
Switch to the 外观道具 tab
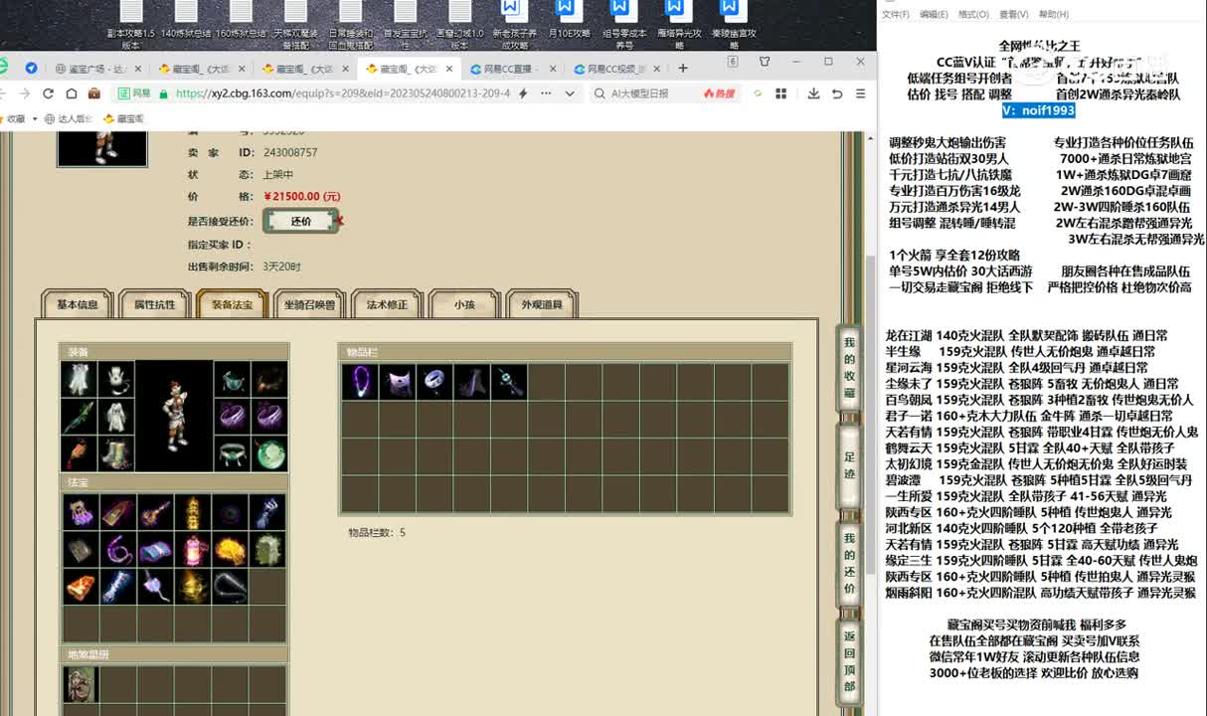541,305
